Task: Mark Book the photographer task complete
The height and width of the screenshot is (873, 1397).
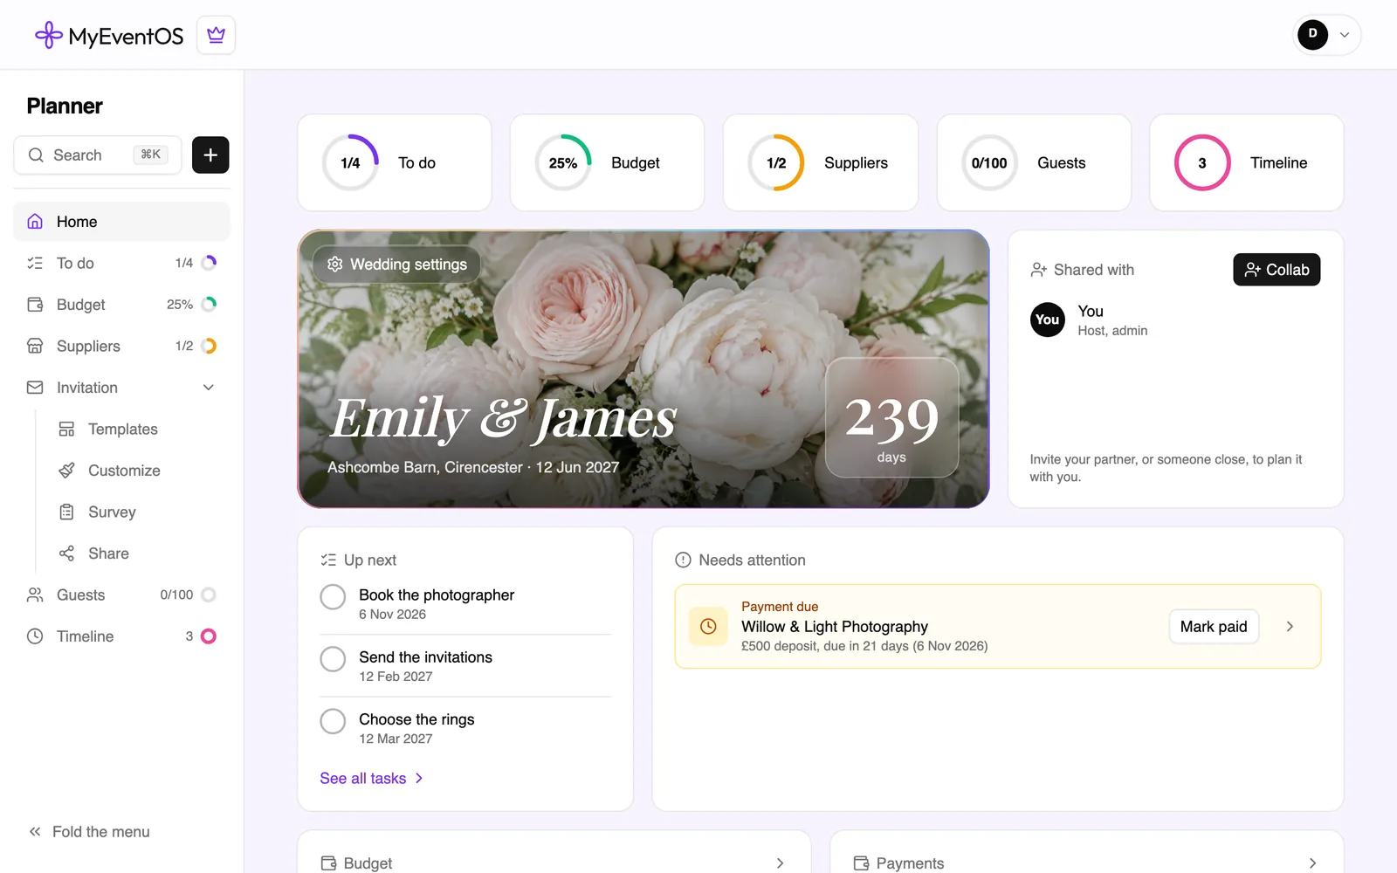Action: click(x=333, y=597)
